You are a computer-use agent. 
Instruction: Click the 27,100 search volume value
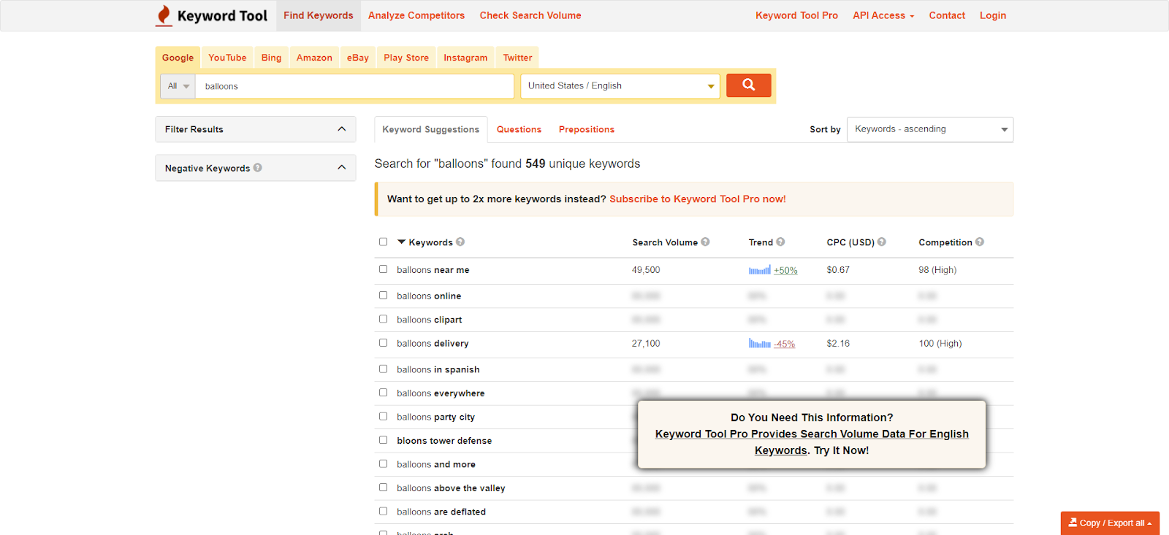(646, 343)
